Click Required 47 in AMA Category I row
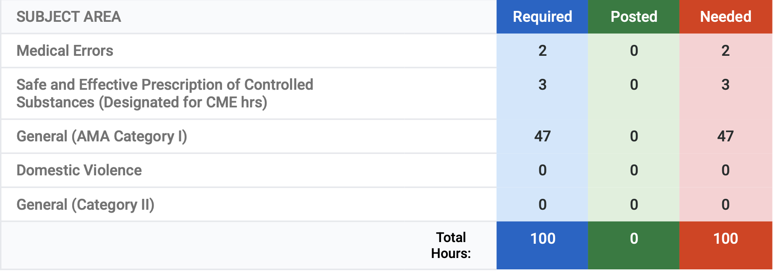This screenshot has height=271, width=773. [x=542, y=136]
